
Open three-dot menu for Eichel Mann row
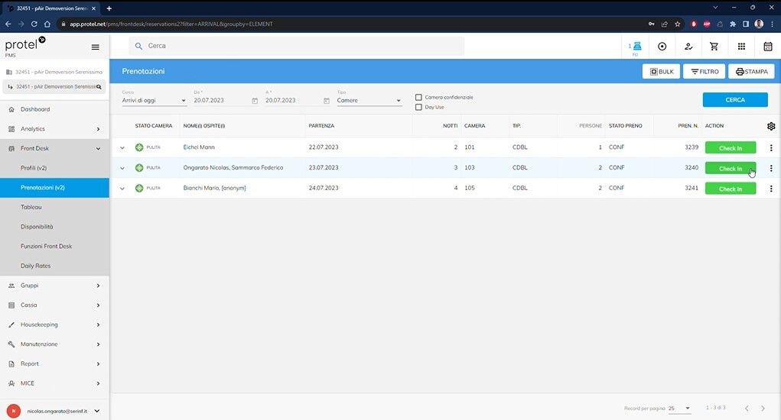(x=770, y=147)
